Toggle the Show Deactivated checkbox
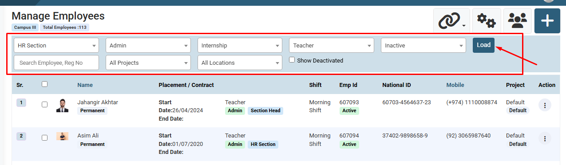Screen dimensions: 566x165 point(292,60)
